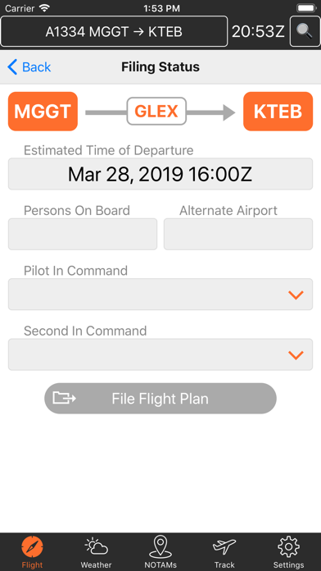Click the File Flight Plan button

160,399
